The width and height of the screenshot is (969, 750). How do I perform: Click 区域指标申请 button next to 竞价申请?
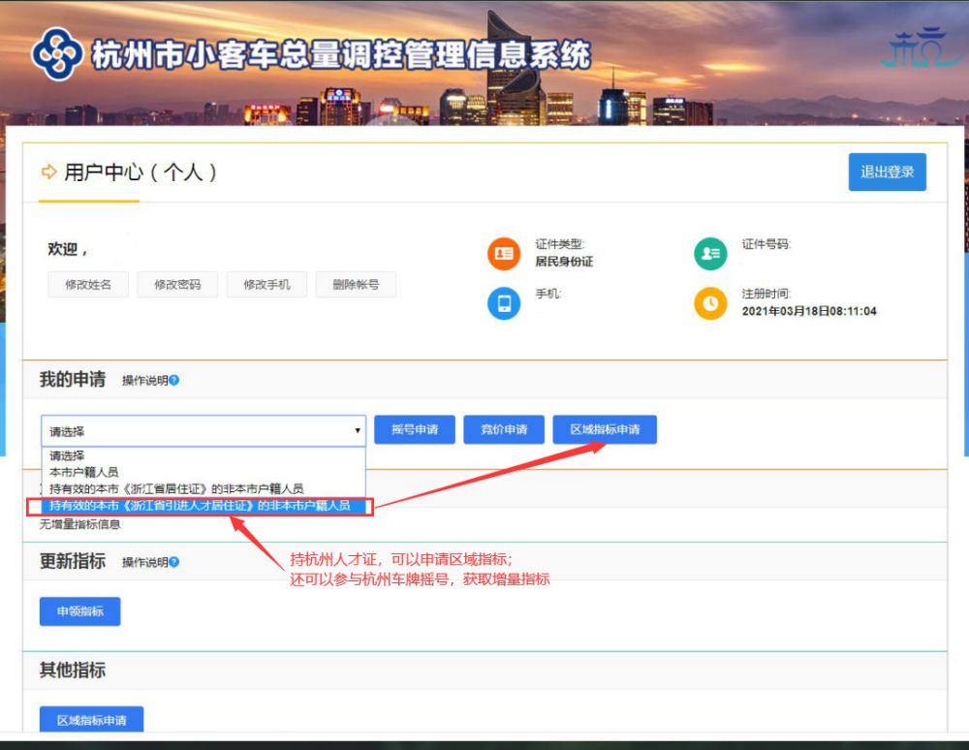tap(605, 429)
